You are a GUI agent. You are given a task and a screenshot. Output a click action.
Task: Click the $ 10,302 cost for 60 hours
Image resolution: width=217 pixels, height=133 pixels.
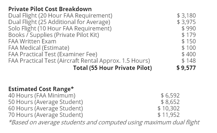[169, 108]
